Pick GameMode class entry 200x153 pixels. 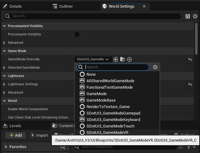[x=117, y=94]
